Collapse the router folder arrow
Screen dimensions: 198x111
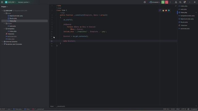point(4,23)
